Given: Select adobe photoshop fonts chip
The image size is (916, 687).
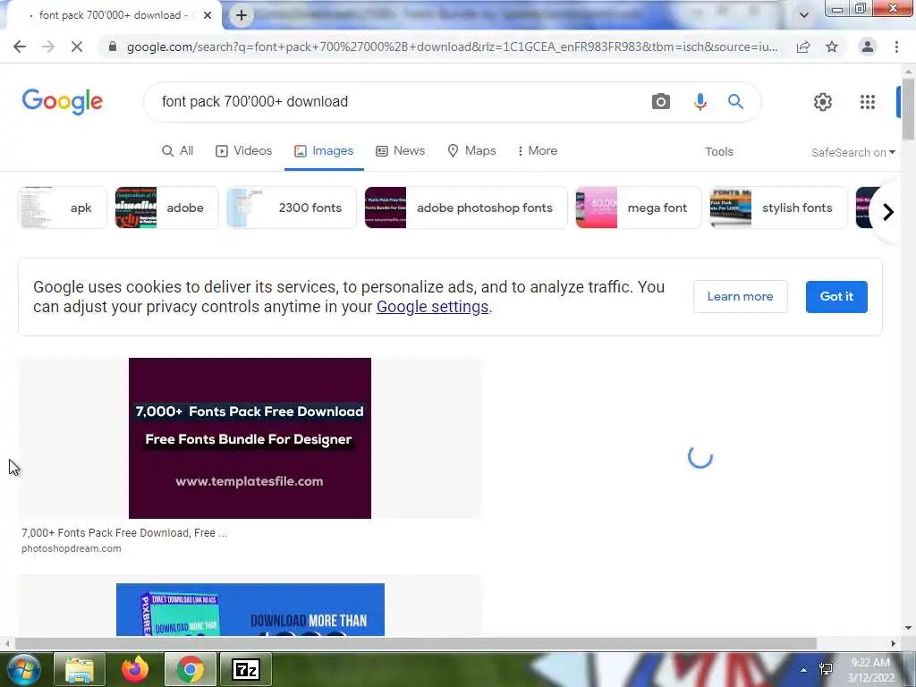Looking at the screenshot, I should click(465, 208).
